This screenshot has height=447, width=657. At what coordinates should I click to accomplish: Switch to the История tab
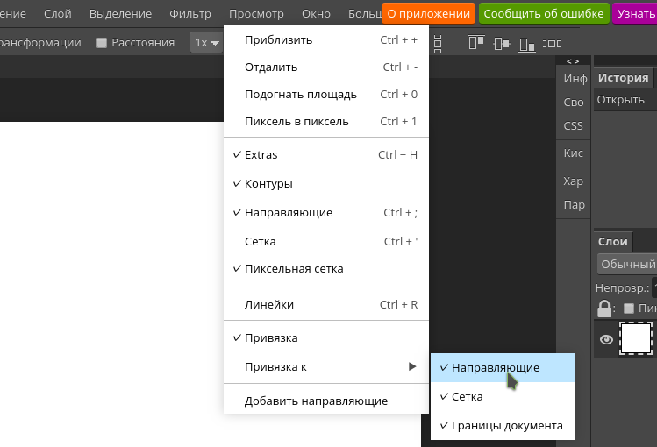[623, 77]
